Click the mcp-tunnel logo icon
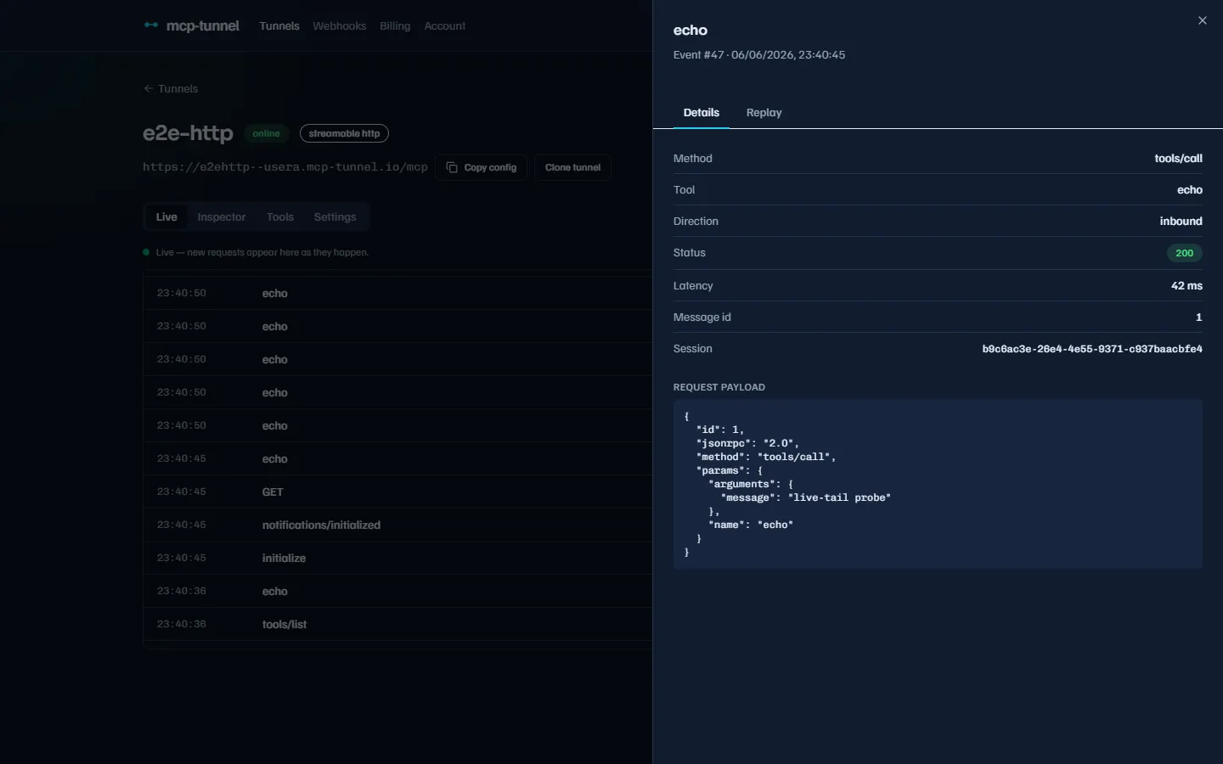The width and height of the screenshot is (1223, 764). 151,25
